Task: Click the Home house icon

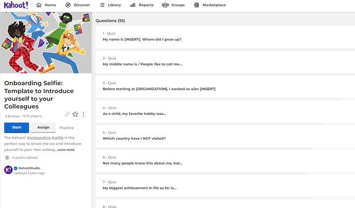Action: click(x=39, y=5)
